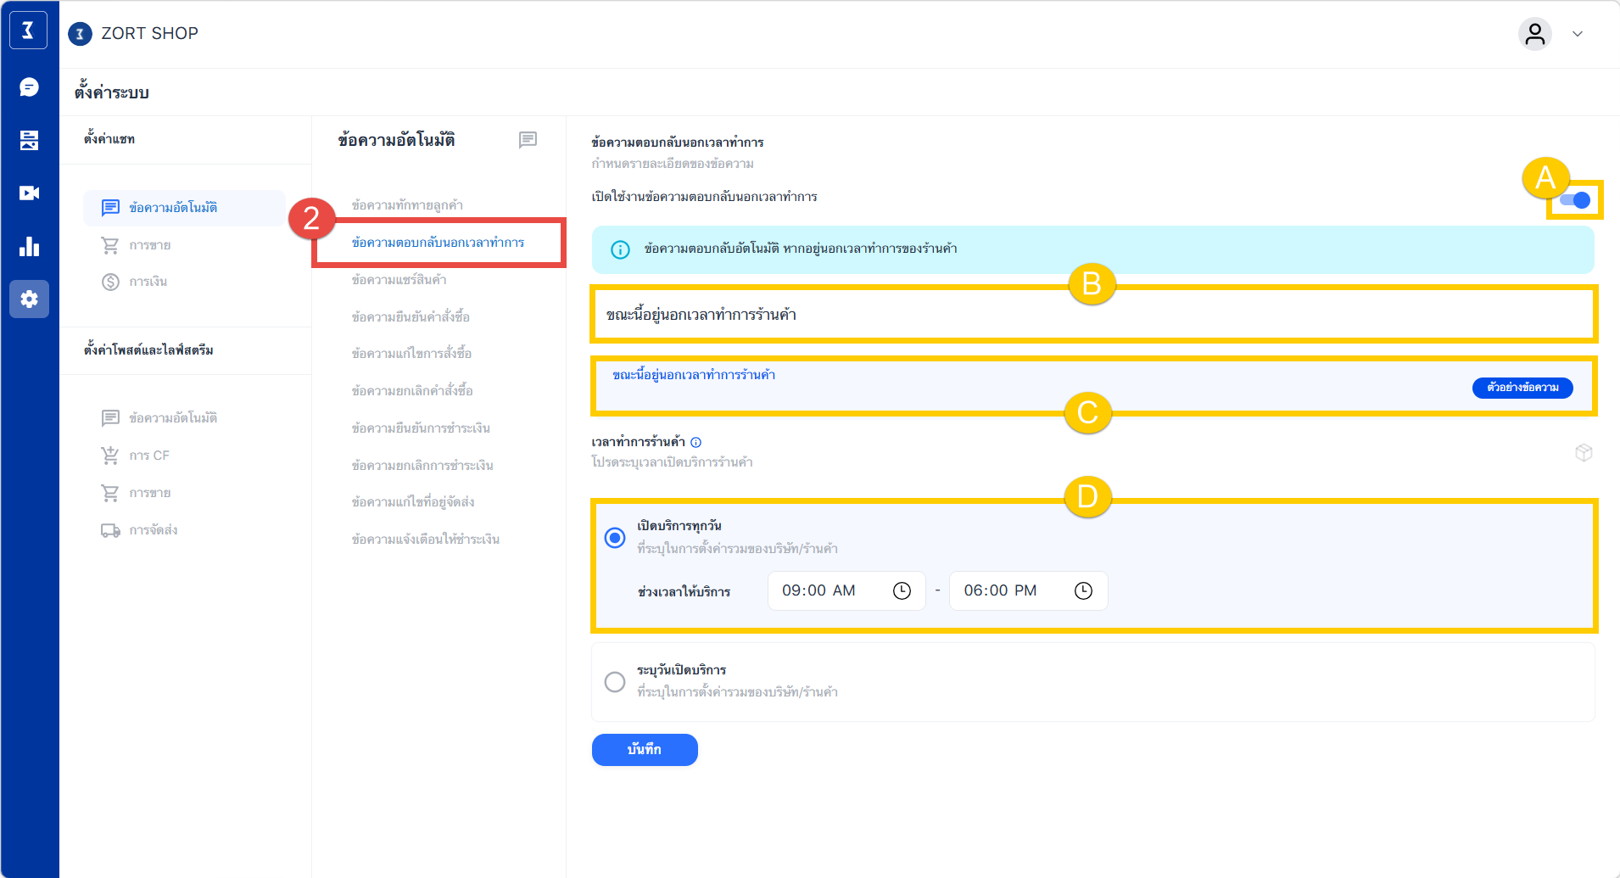Image resolution: width=1620 pixels, height=878 pixels.
Task: Open the bar chart reports icon
Action: [x=29, y=247]
